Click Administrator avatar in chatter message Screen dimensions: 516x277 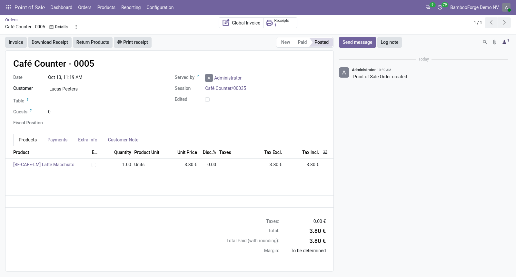(x=344, y=72)
